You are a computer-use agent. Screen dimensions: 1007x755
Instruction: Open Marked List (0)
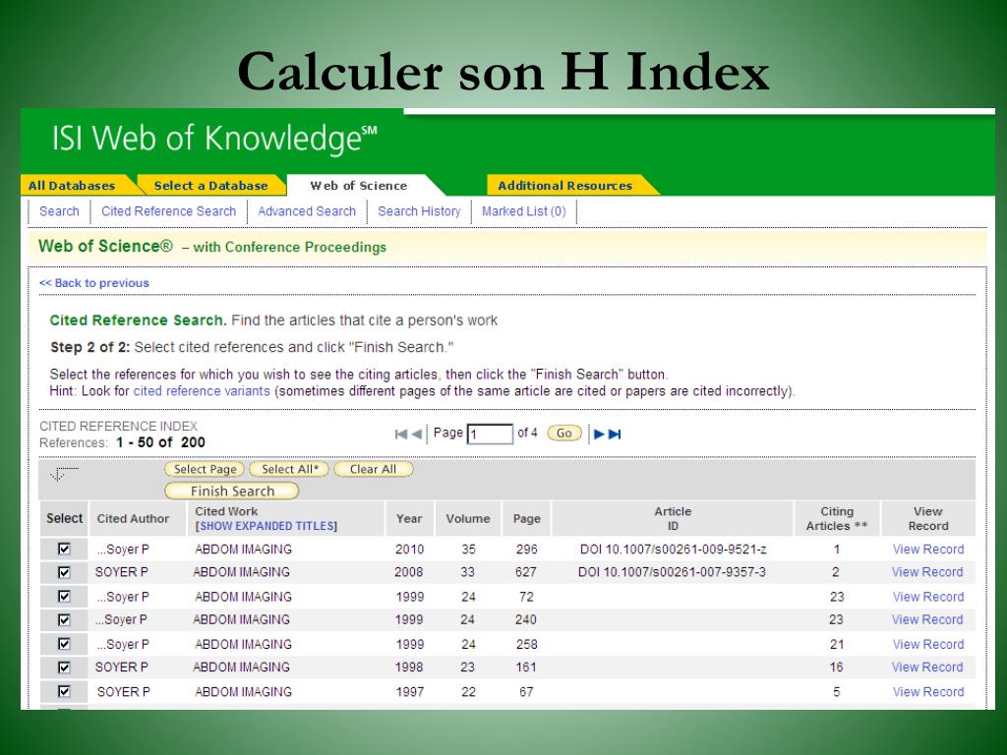[524, 211]
